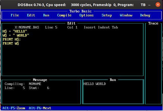Minimize the DOSBox window

coord(149,5)
